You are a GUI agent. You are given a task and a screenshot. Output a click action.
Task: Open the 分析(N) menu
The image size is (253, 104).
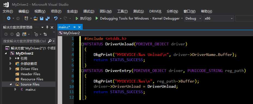point(172,11)
